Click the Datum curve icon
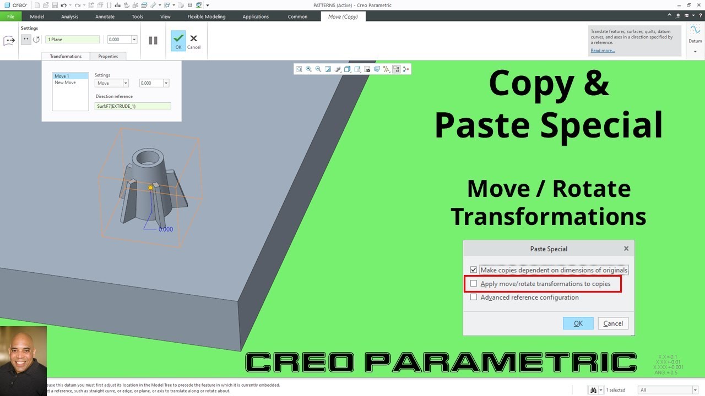705x396 pixels. click(x=695, y=30)
